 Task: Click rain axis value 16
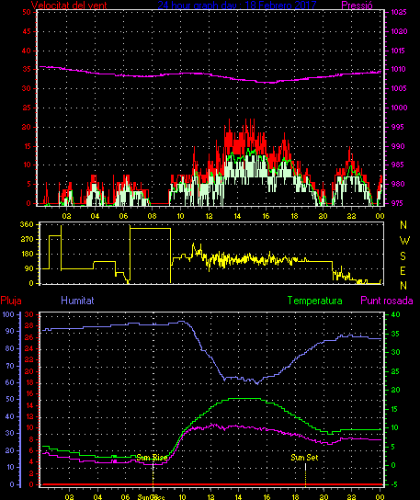click(x=29, y=393)
